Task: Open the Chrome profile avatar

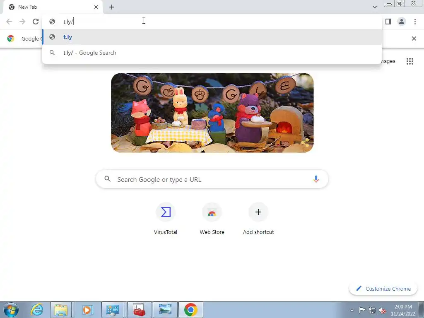Action: pos(402,22)
